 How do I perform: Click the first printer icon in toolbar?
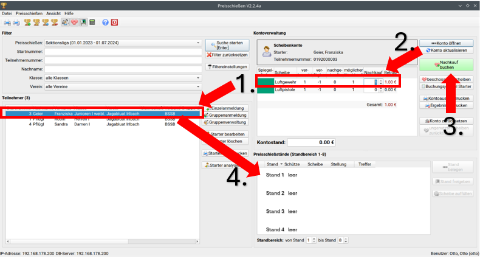(x=7, y=22)
